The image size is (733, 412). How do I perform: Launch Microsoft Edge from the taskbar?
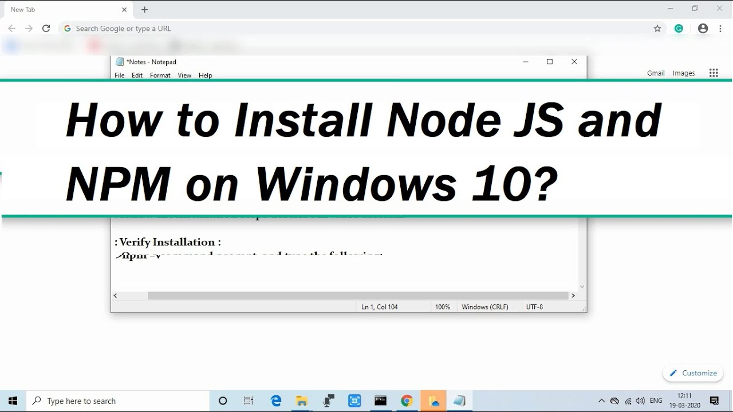coord(276,401)
